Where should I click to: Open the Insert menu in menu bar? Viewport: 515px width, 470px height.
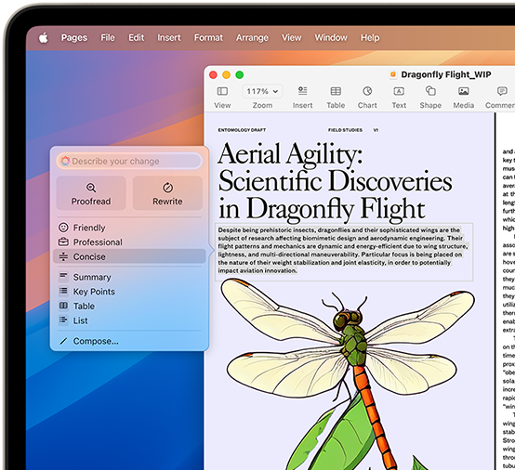click(169, 38)
